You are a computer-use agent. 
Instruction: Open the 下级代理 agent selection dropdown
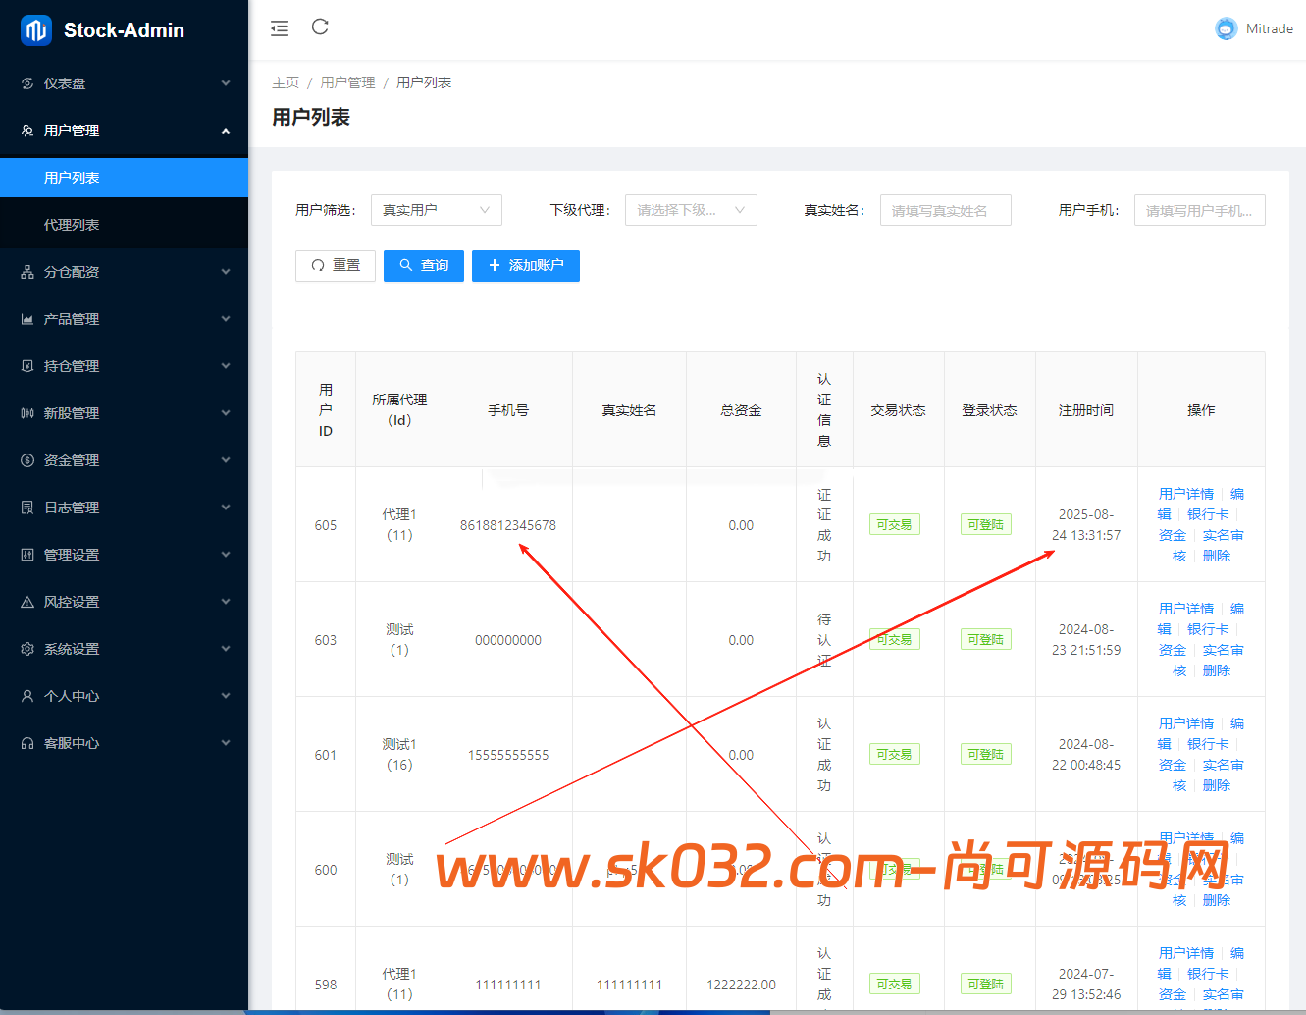690,209
